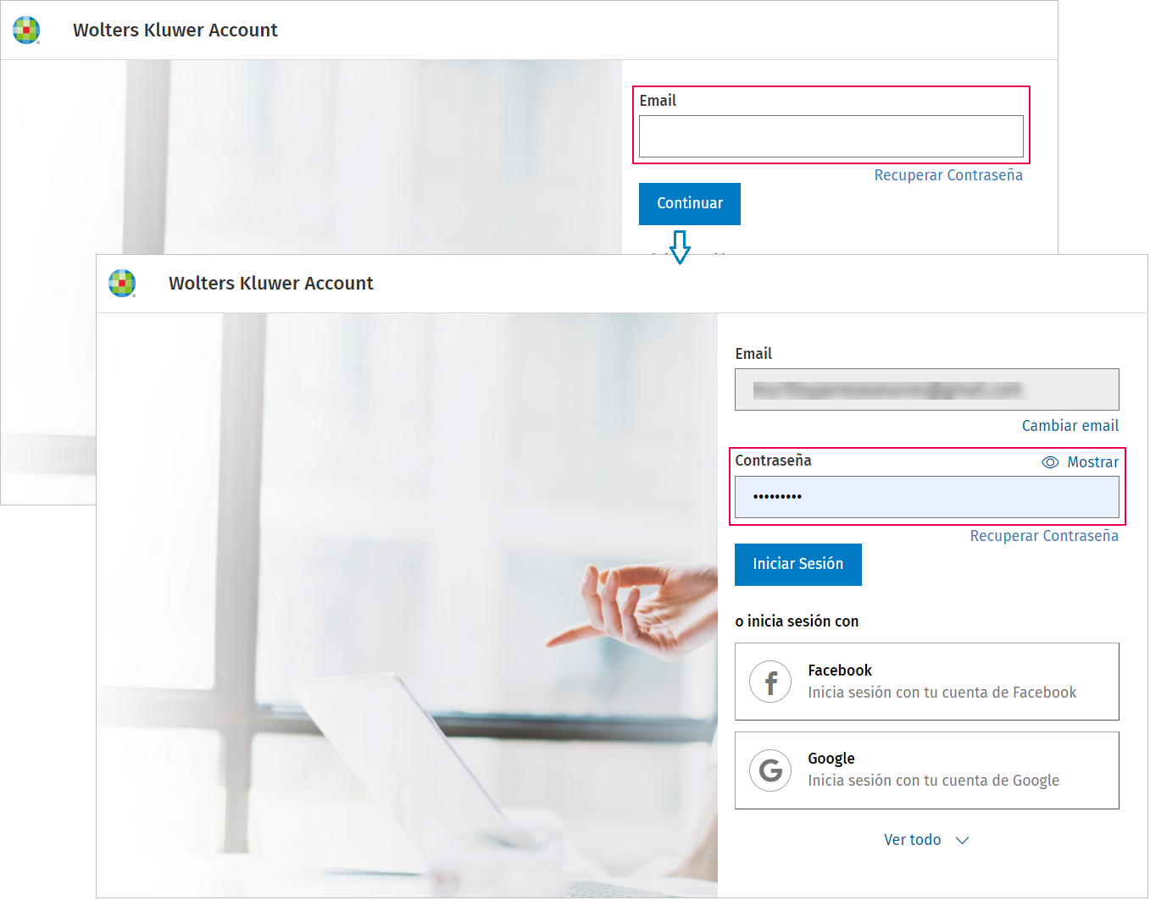Toggle password visibility with the eye icon
Screen dimensions: 1150x900
click(1050, 462)
